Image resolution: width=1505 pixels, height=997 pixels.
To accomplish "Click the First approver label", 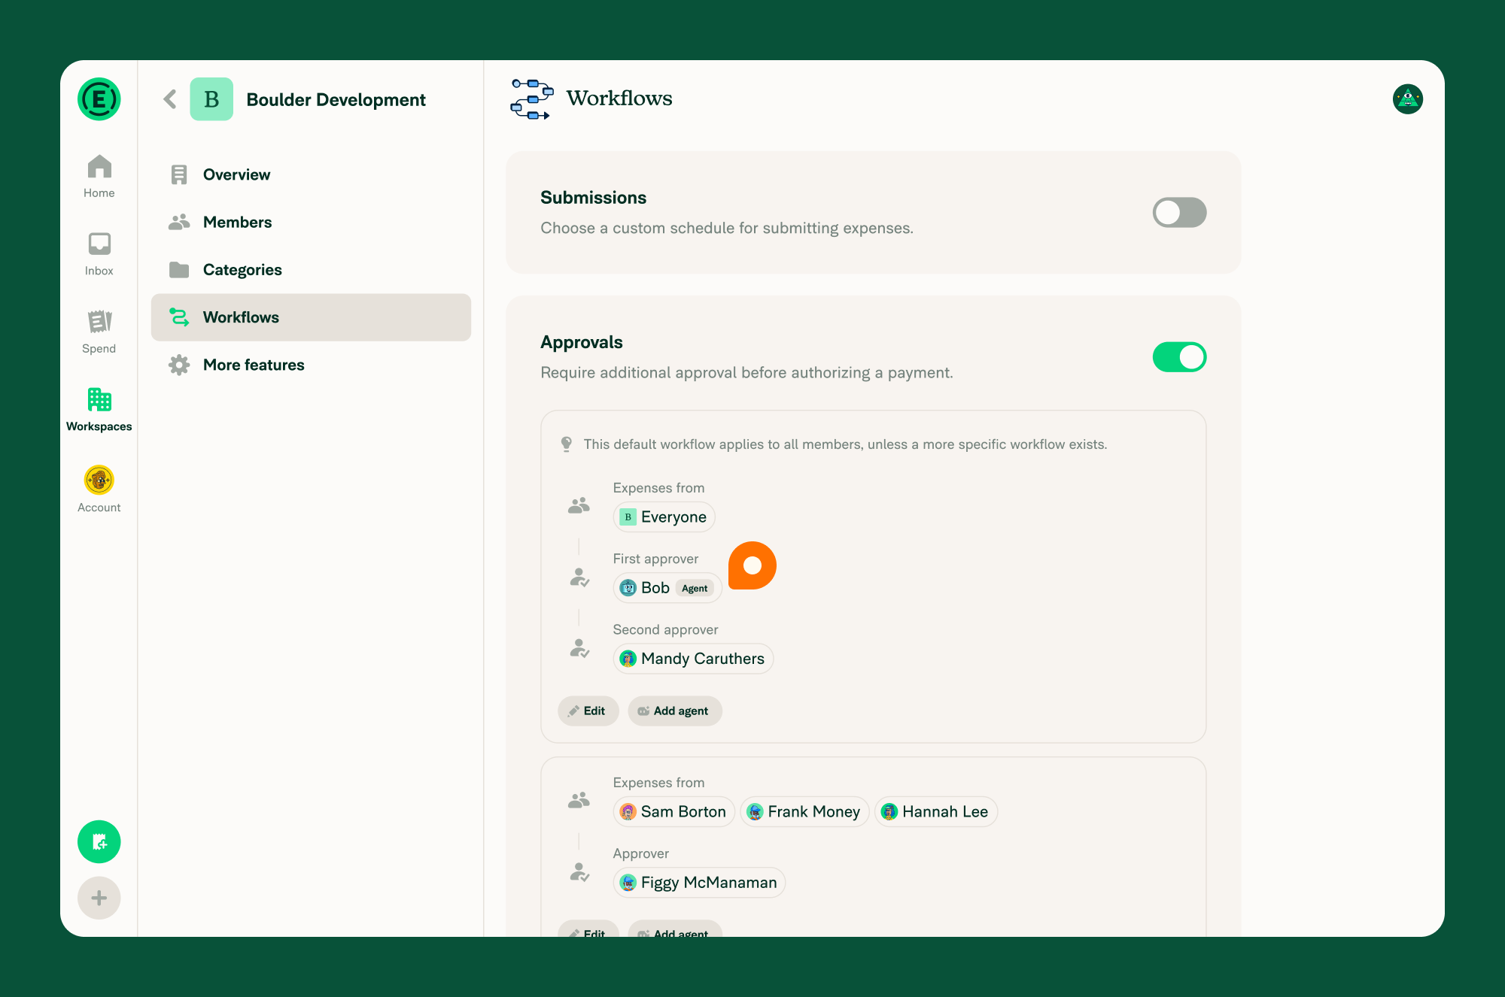I will pyautogui.click(x=655, y=559).
